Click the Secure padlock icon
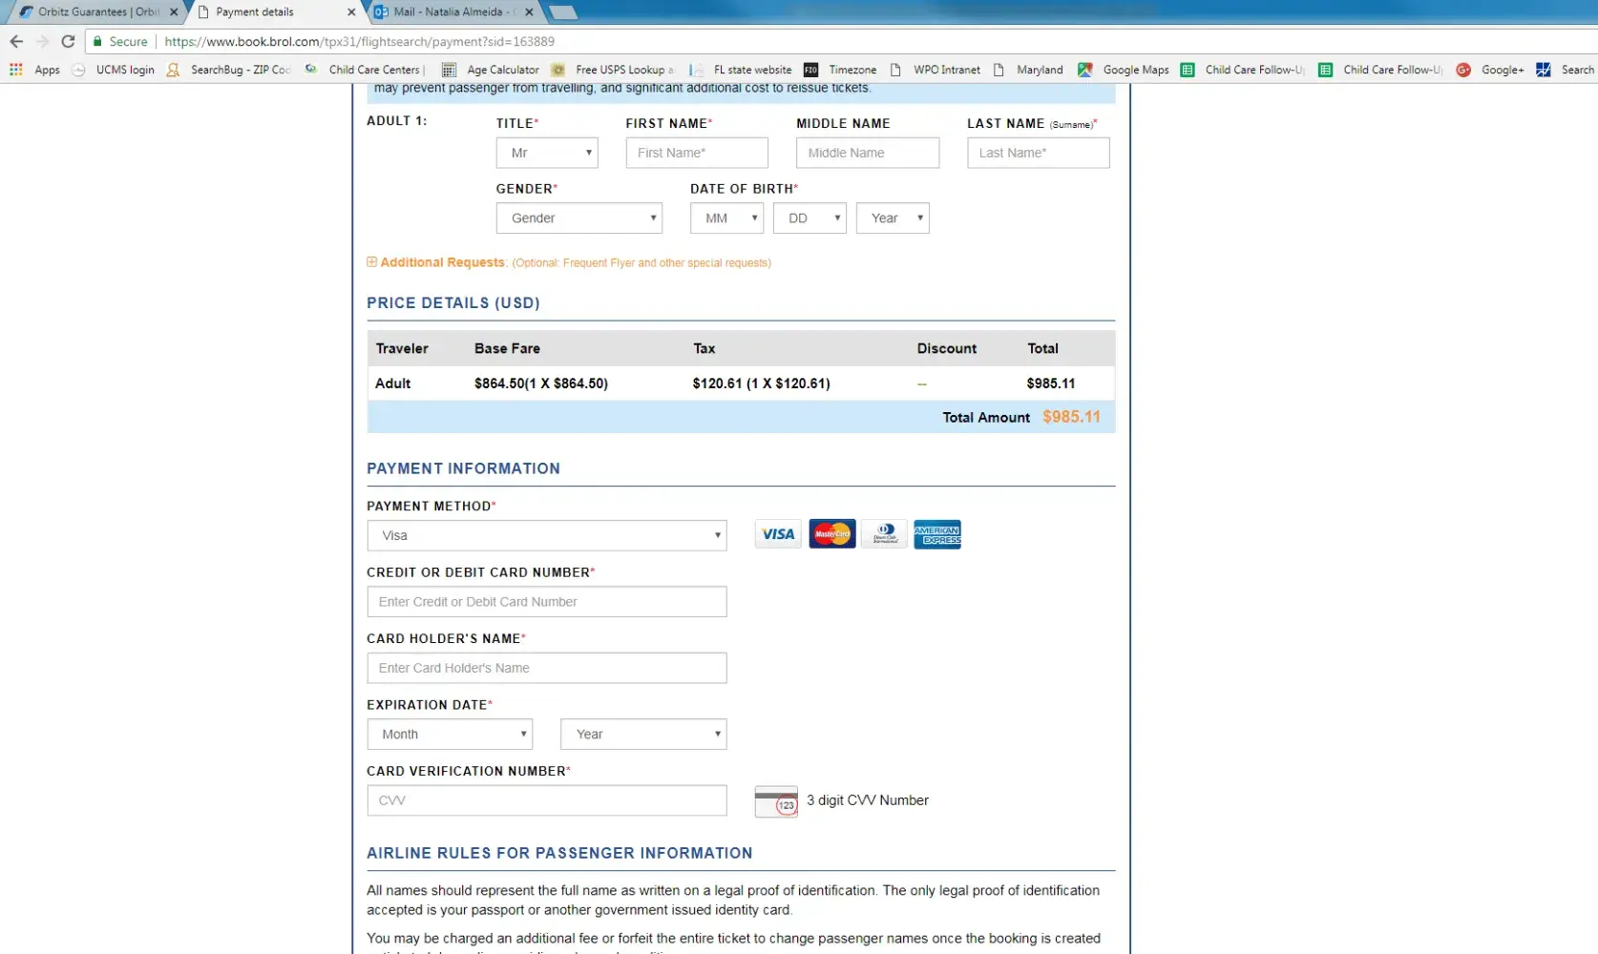 (x=97, y=41)
